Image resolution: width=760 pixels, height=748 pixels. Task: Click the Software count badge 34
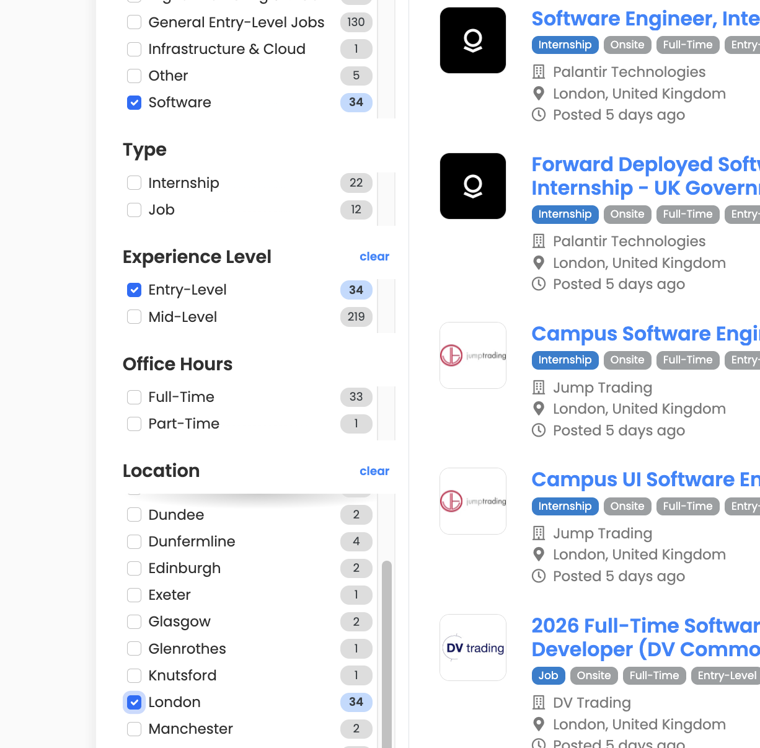(356, 102)
